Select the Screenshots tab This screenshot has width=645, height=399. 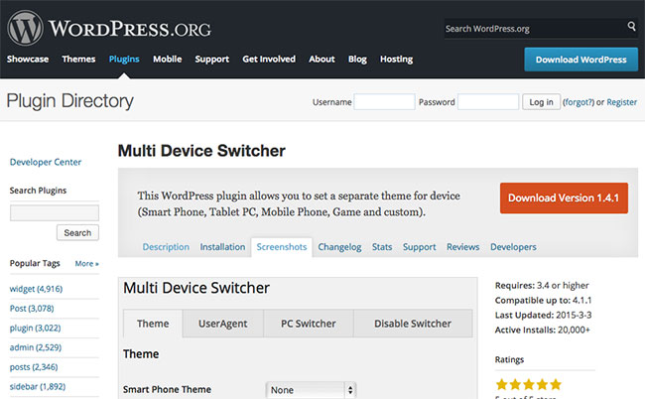point(282,247)
